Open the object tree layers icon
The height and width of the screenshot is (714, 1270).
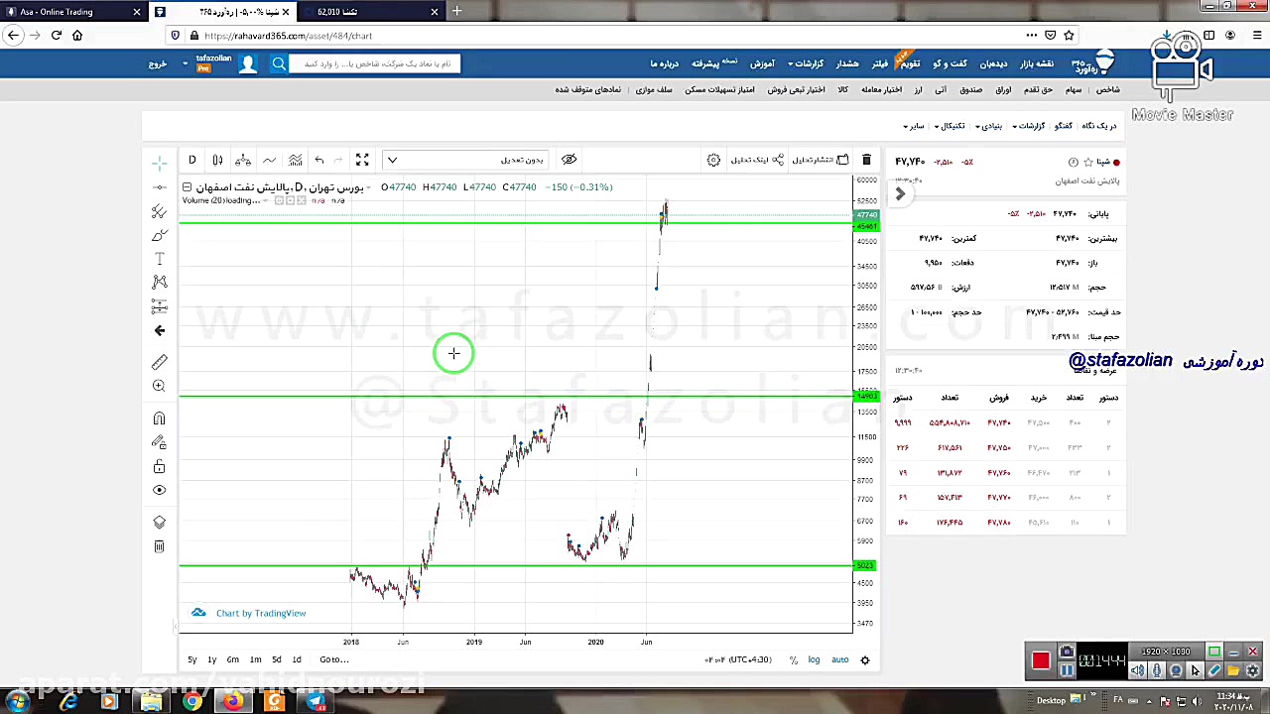160,523
